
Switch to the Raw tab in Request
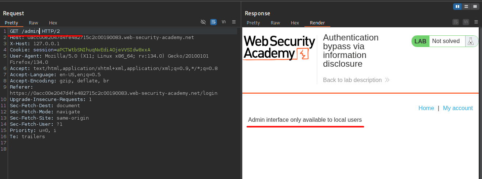coord(34,23)
